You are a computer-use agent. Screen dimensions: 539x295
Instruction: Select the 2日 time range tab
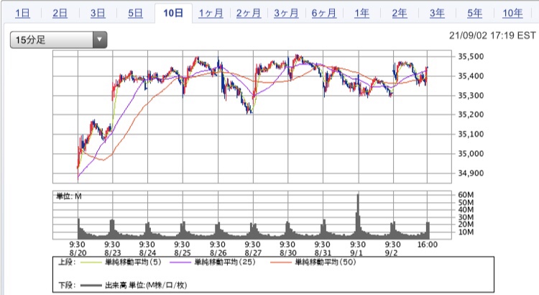pos(60,14)
